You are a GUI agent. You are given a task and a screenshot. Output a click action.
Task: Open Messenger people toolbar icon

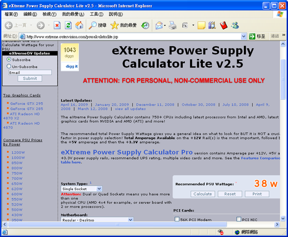pyautogui.click(x=235, y=25)
